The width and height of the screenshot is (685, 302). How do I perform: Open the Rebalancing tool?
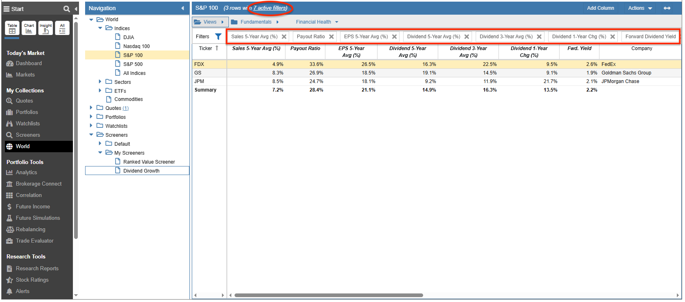pyautogui.click(x=31, y=230)
